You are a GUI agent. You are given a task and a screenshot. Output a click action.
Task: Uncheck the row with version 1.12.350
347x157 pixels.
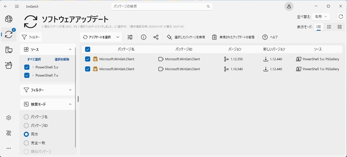click(x=88, y=59)
